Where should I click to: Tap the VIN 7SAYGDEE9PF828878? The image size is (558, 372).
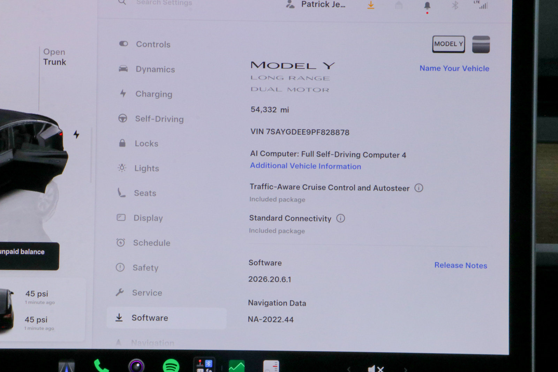click(300, 132)
